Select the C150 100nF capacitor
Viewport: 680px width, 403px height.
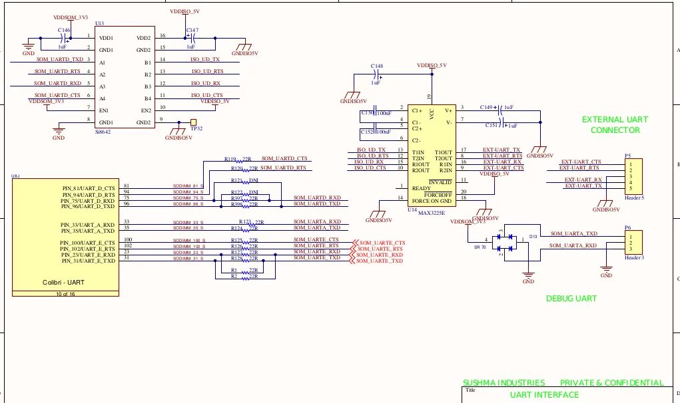(375, 110)
